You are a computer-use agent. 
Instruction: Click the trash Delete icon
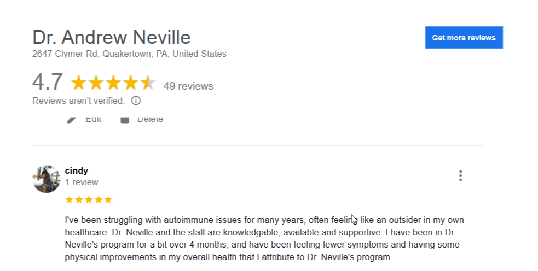125,120
